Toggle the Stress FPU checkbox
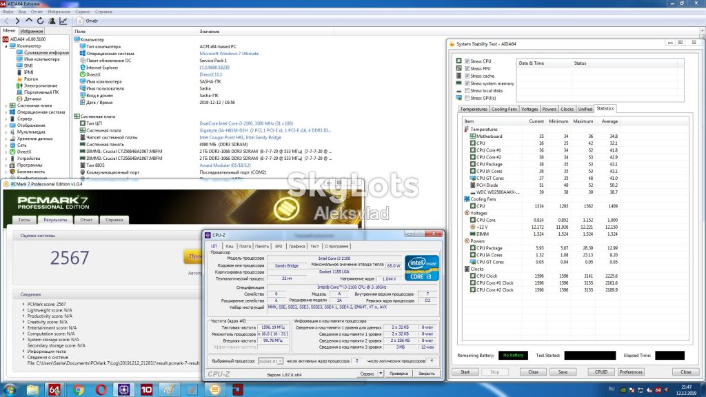The image size is (706, 397). 467,68
